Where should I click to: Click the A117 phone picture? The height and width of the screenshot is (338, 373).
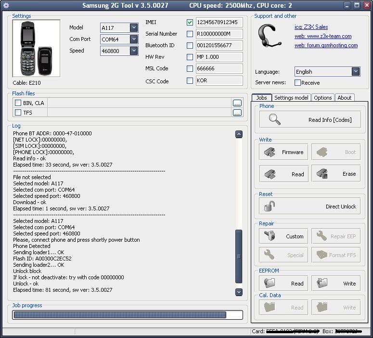36,48
